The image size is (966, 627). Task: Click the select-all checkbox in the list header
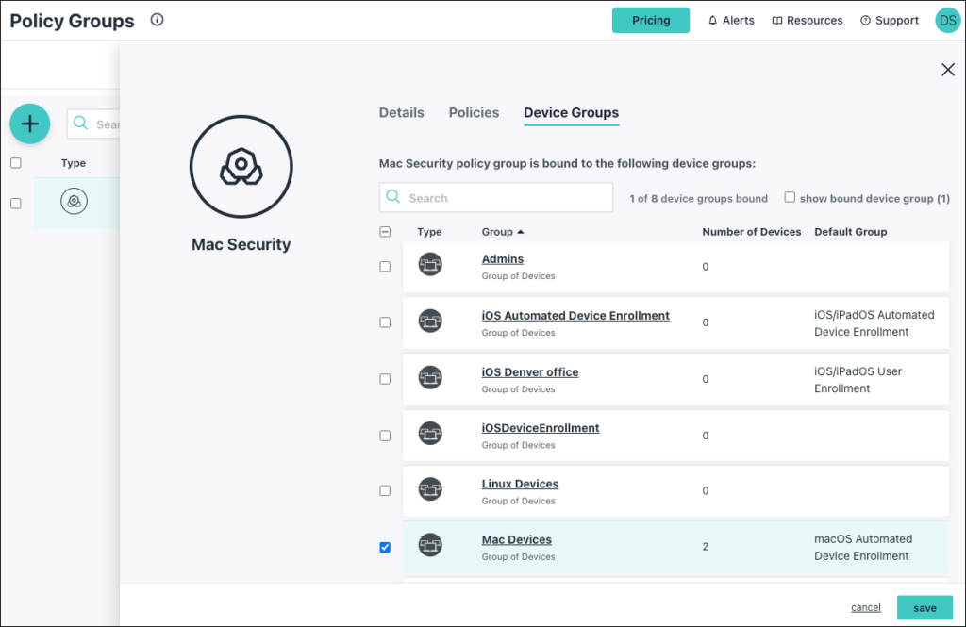tap(384, 231)
